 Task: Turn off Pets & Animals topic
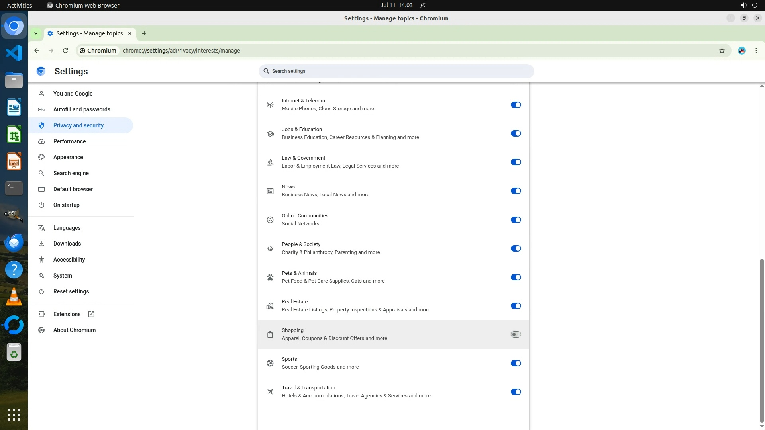pyautogui.click(x=516, y=277)
